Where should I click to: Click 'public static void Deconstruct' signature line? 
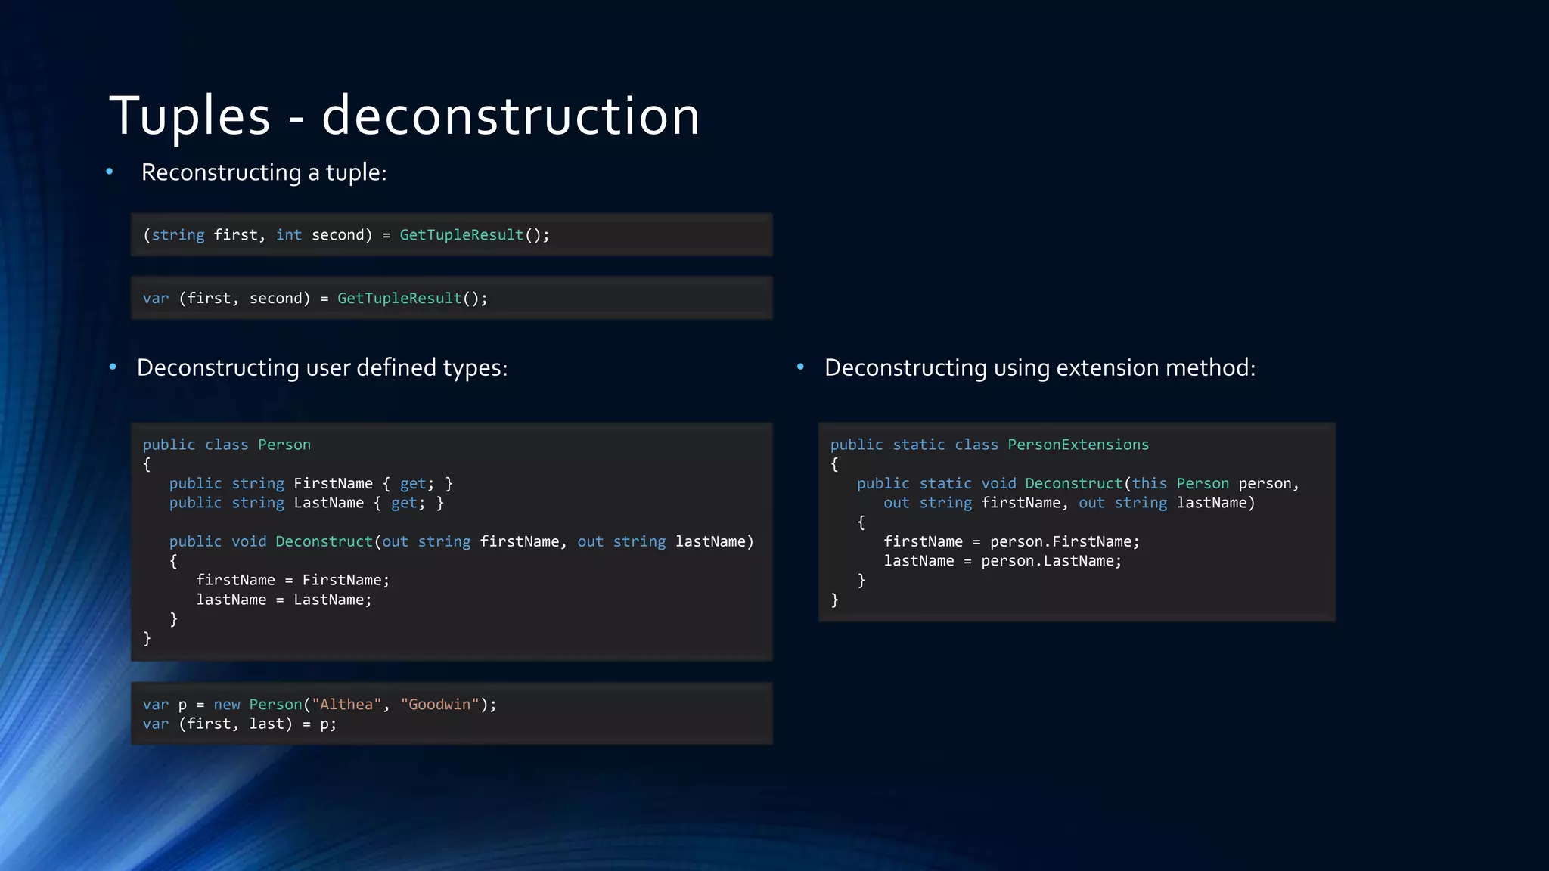(1078, 483)
